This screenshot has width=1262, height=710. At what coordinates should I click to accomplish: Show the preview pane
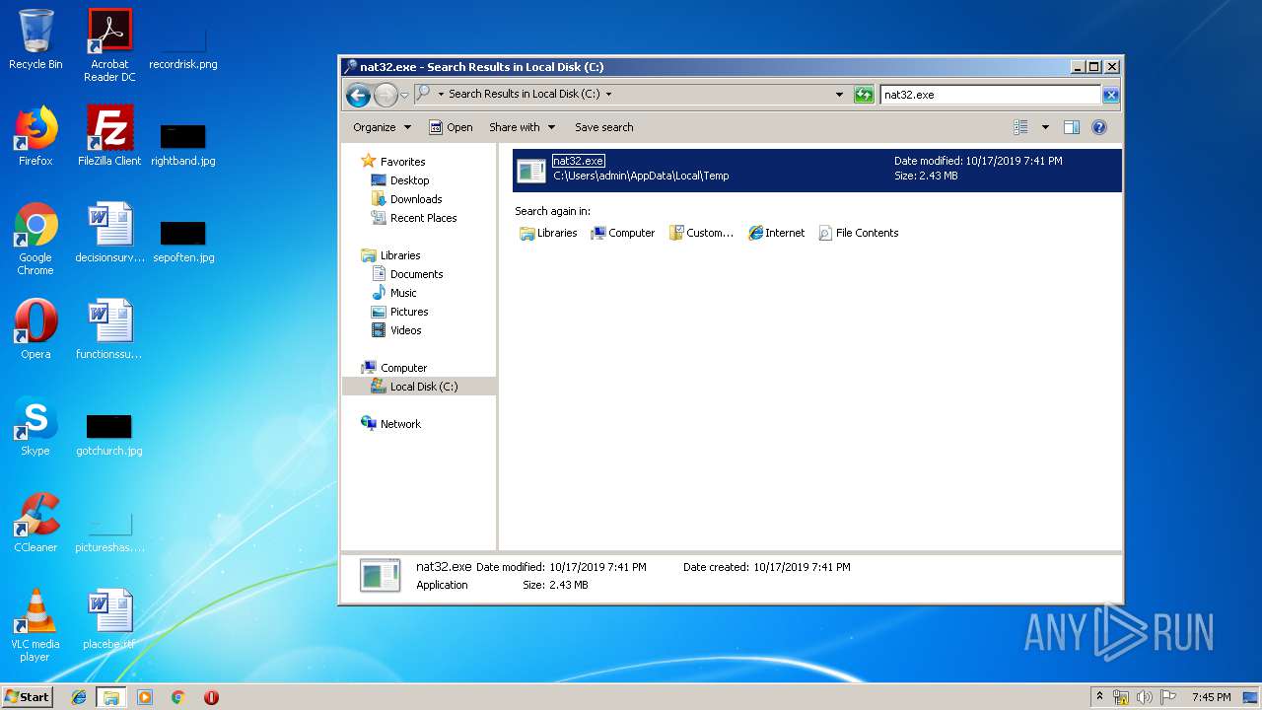pyautogui.click(x=1072, y=127)
